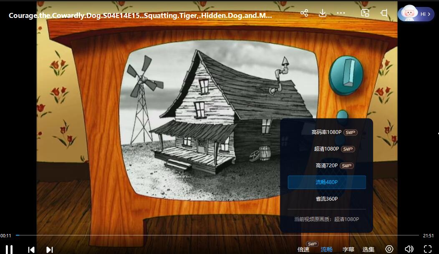Screen dimensions: 439x254
Task: Click the 21:51 total duration label
Action: pos(428,236)
